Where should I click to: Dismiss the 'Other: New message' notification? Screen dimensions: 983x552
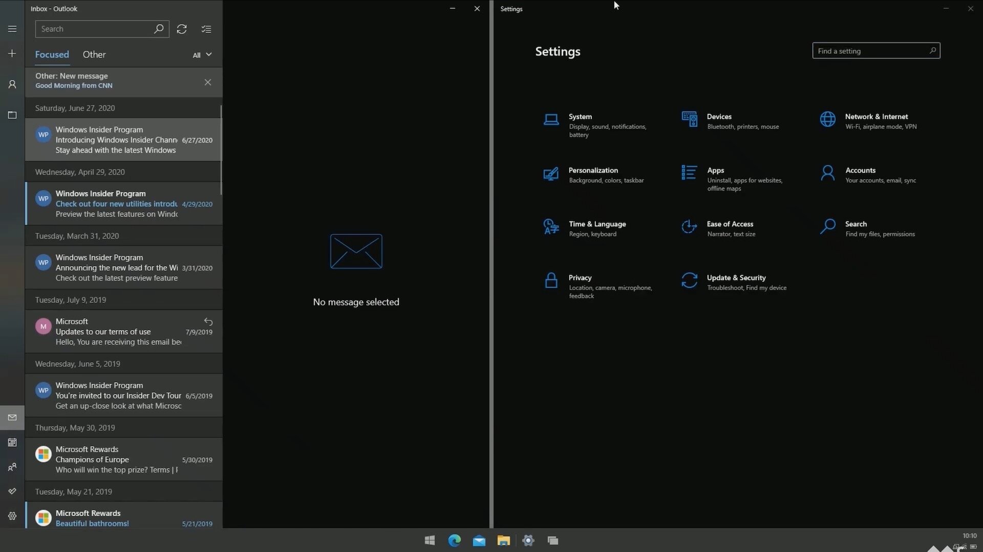point(208,82)
